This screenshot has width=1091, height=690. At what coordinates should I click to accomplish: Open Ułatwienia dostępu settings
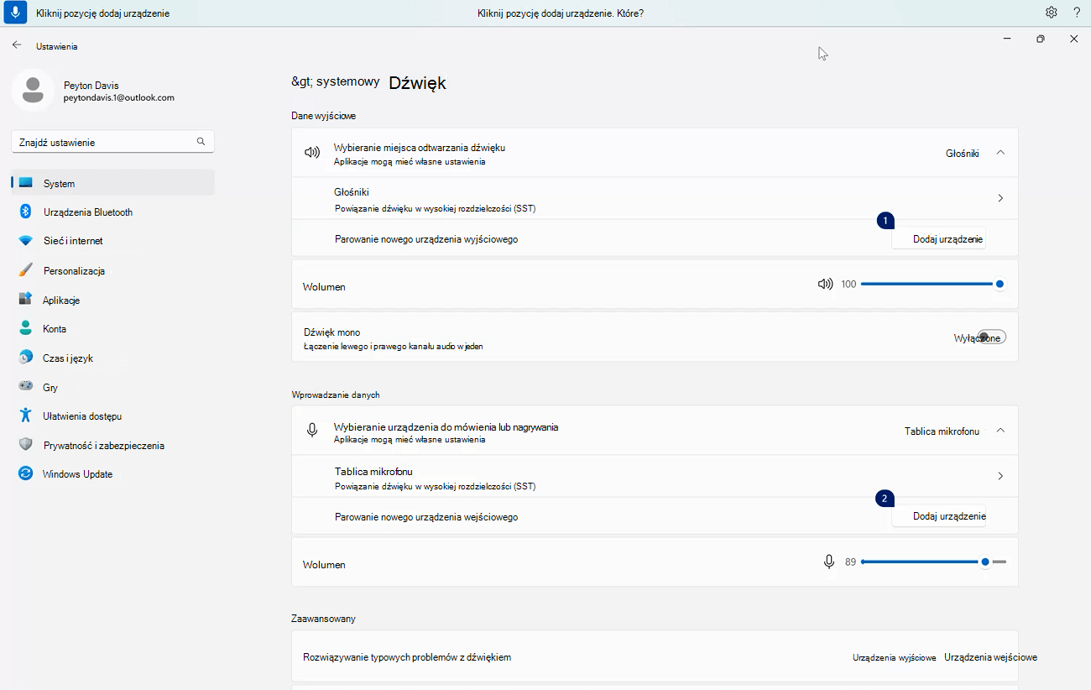113,416
